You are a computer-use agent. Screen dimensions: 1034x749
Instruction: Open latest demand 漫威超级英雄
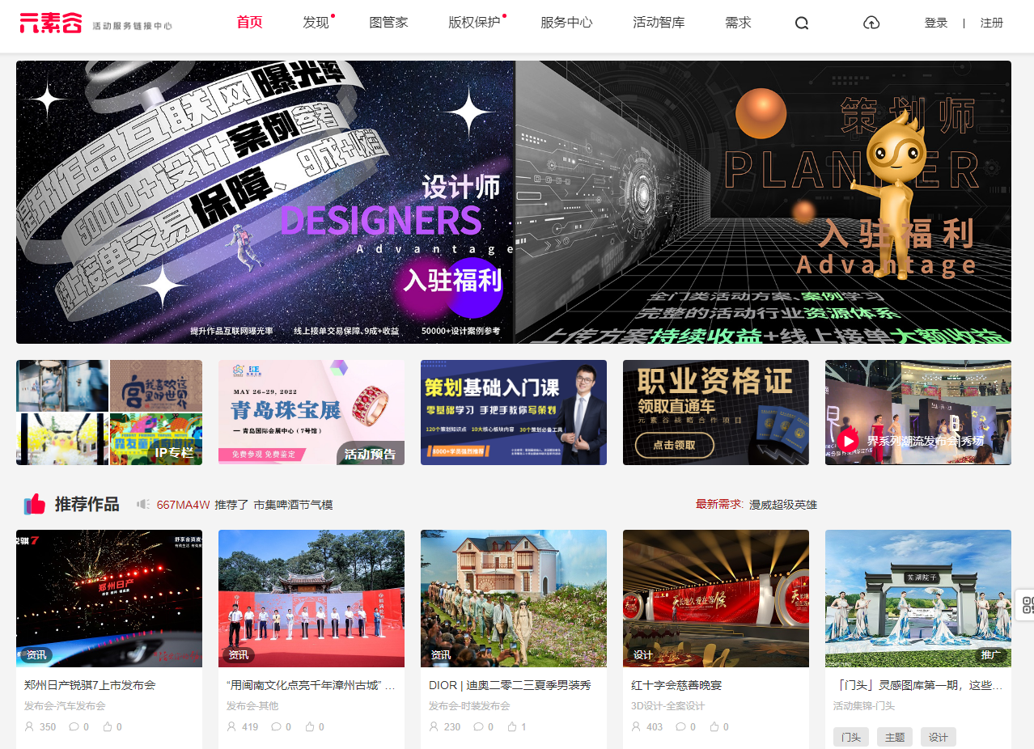pos(783,505)
